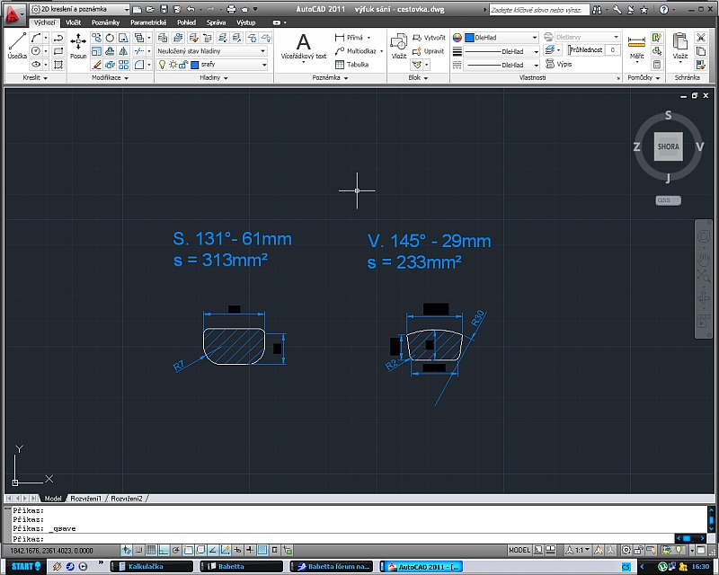Select the Přímá linear dimension tool
719x575 pixels.
(x=352, y=38)
